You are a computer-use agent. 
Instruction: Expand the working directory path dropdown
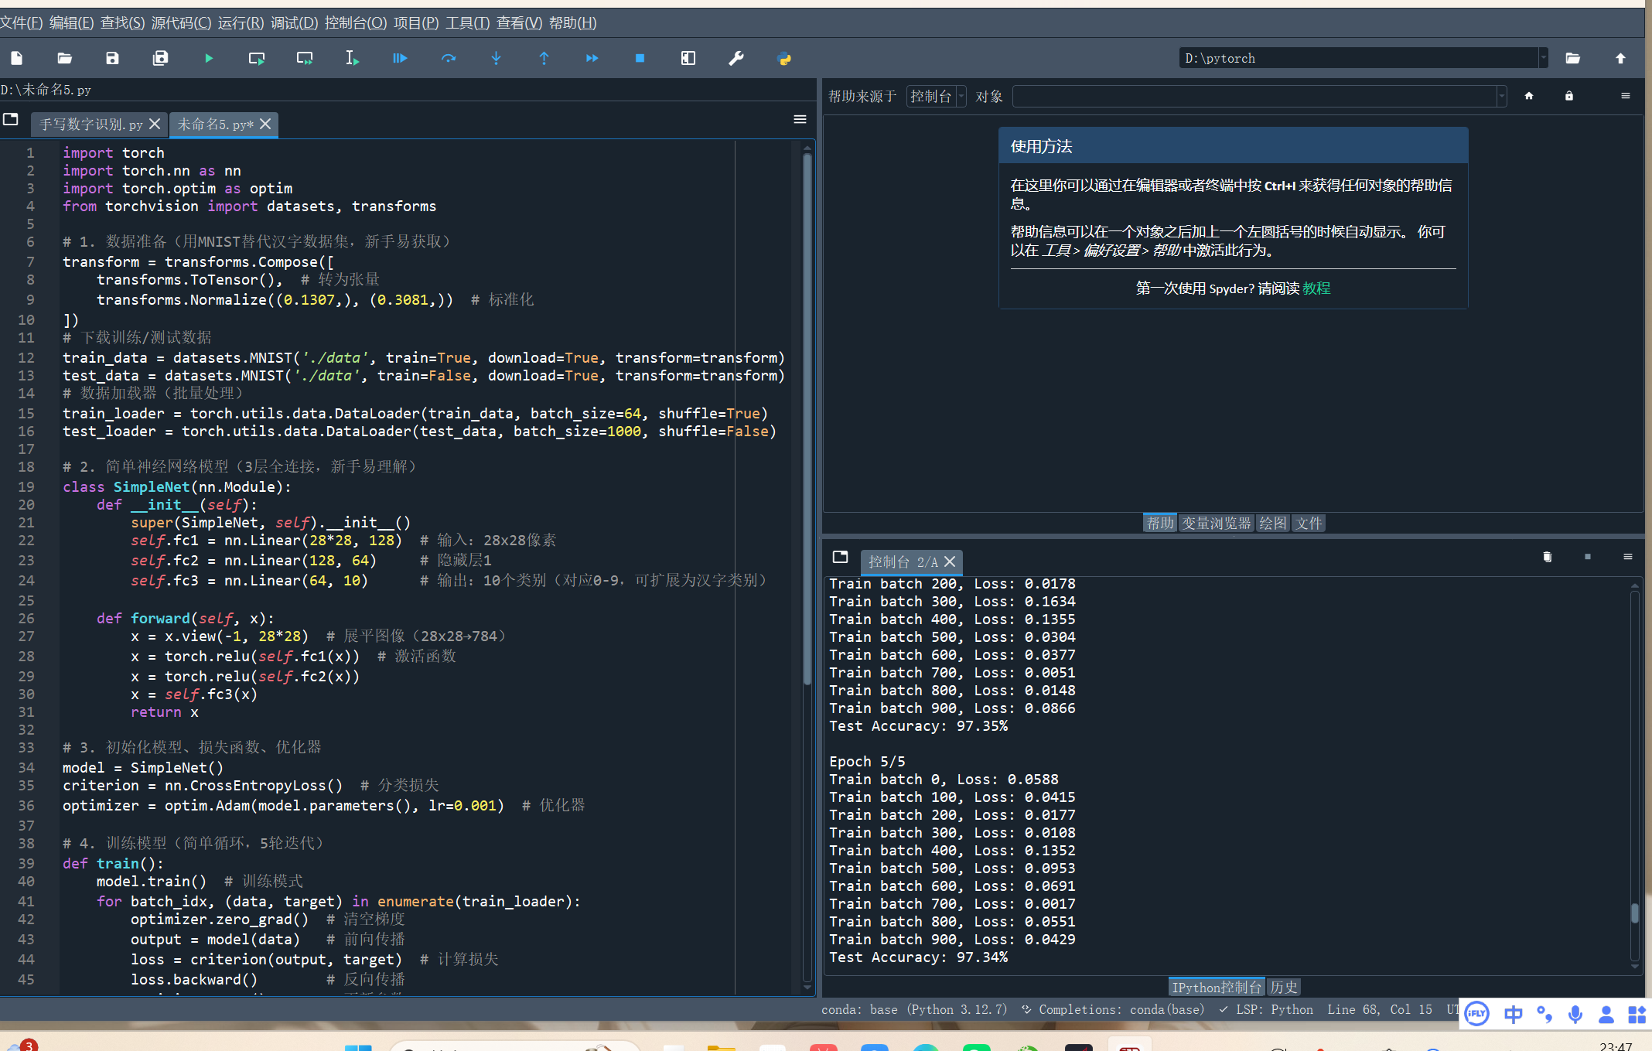pyautogui.click(x=1543, y=58)
